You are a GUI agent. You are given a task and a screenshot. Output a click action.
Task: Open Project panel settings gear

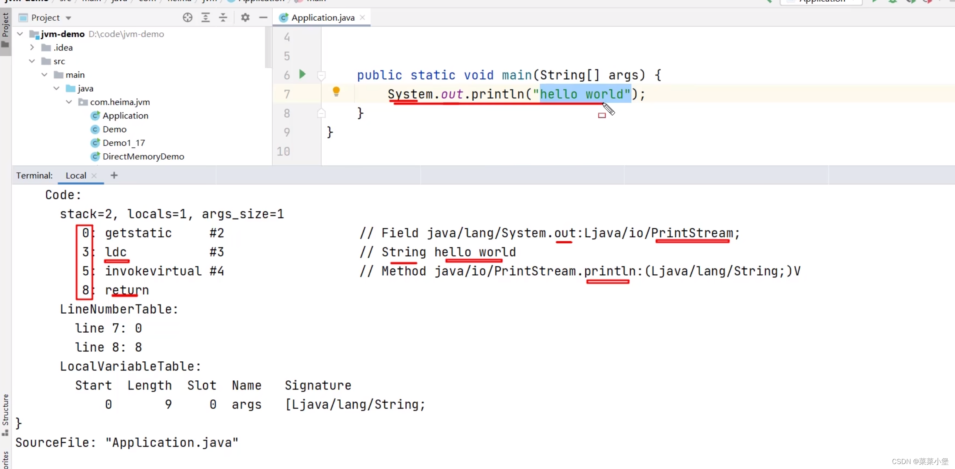[x=245, y=17]
